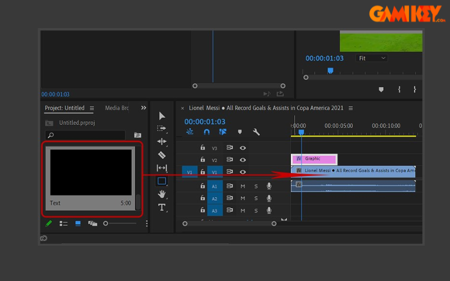Select the Hand tool
This screenshot has width=450, height=281.
tap(162, 194)
